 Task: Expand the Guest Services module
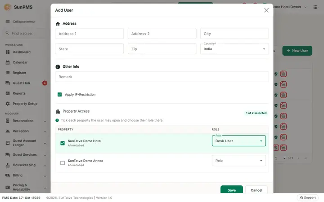click(x=45, y=155)
